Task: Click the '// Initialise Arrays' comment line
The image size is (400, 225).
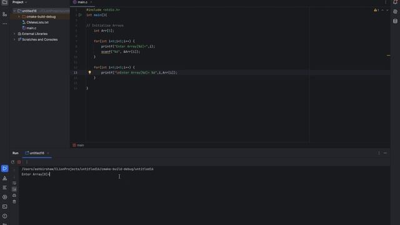Action: pyautogui.click(x=104, y=26)
